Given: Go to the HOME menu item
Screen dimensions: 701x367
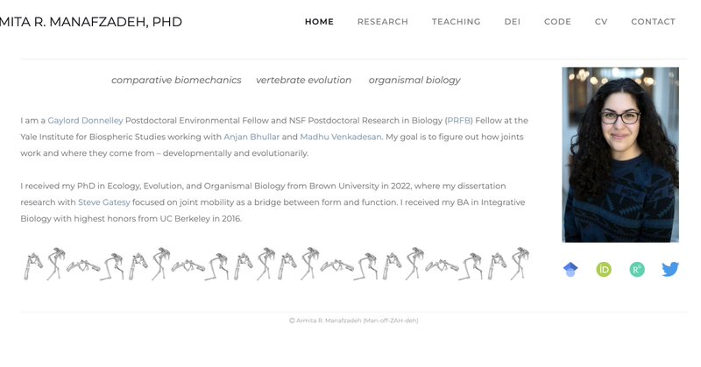Looking at the screenshot, I should pos(319,21).
